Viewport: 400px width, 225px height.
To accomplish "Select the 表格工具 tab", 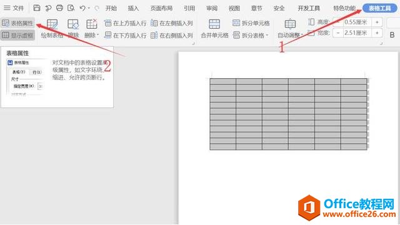I will 379,8.
